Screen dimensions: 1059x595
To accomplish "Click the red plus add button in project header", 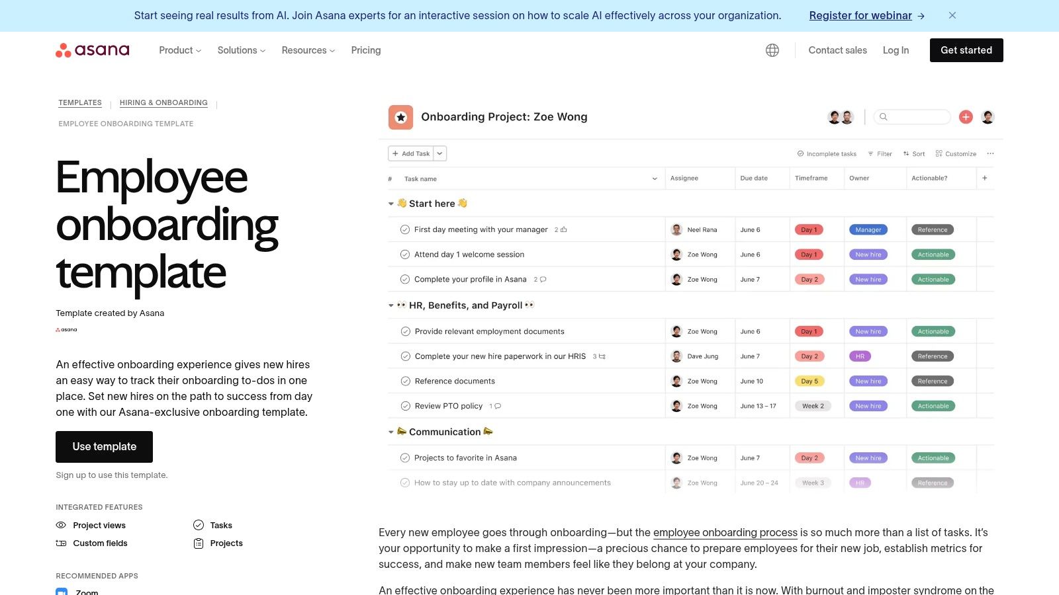I will pos(966,117).
